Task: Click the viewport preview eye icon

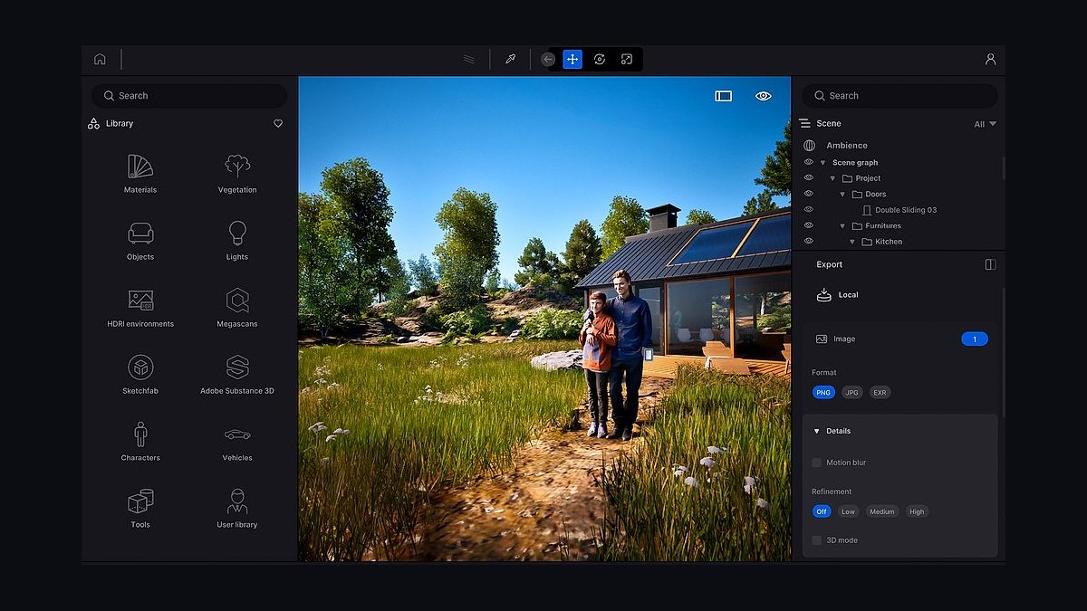Action: click(x=764, y=96)
